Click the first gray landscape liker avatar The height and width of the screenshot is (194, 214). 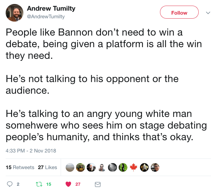70,167
